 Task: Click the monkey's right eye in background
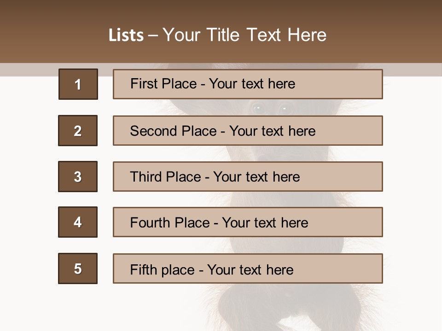284,108
